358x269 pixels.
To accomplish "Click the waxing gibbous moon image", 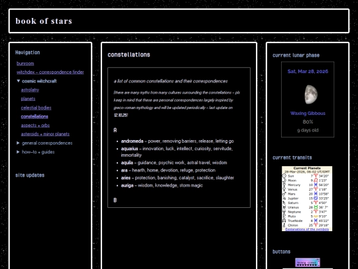I will point(311,94).
